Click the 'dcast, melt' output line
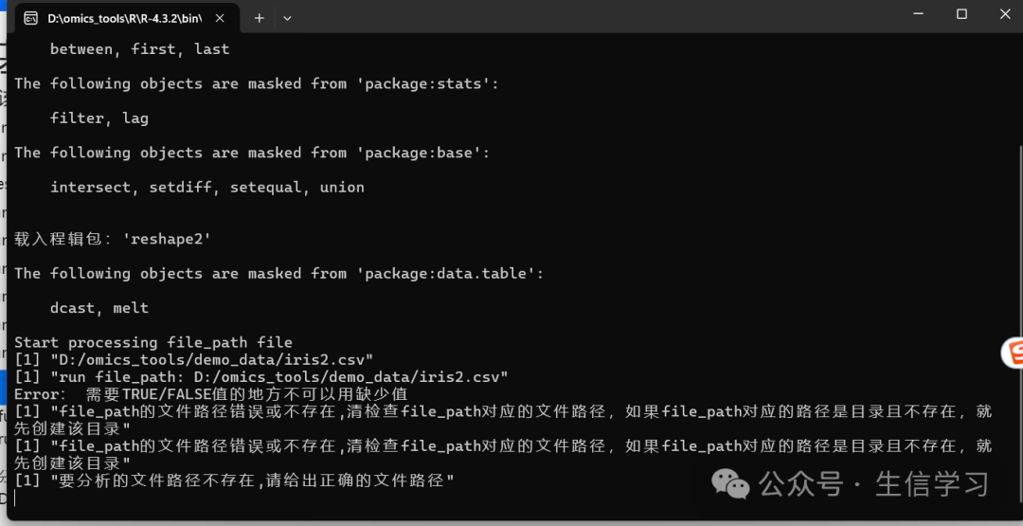1023x526 pixels. [x=99, y=308]
